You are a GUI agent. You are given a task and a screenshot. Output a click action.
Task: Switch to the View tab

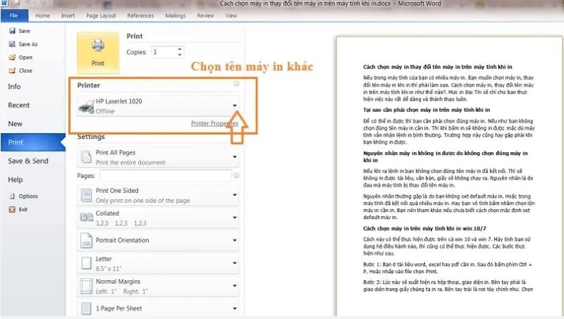point(231,15)
